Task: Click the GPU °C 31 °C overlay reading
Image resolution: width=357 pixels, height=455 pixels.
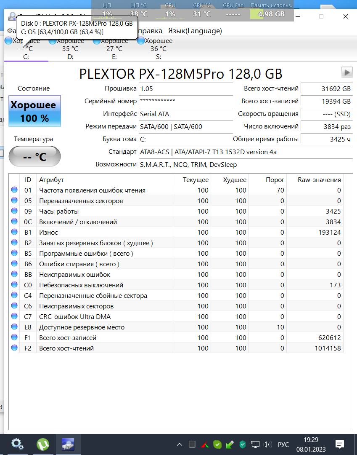Action: (x=202, y=14)
